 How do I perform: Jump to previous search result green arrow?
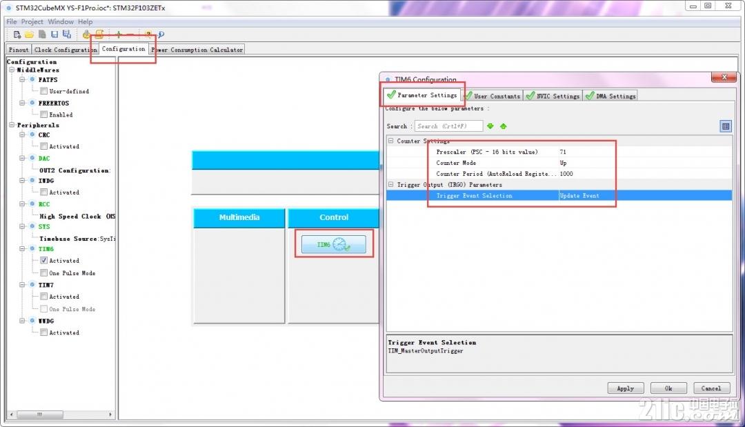pos(503,126)
